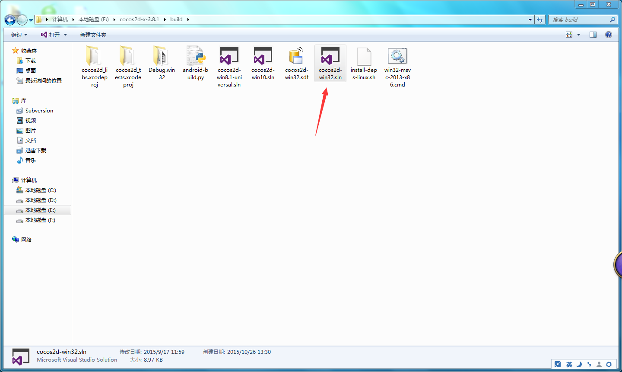Click cocos2d-x-3.8.1 in the address path
Viewport: 622px width, 372px height.
pos(140,19)
